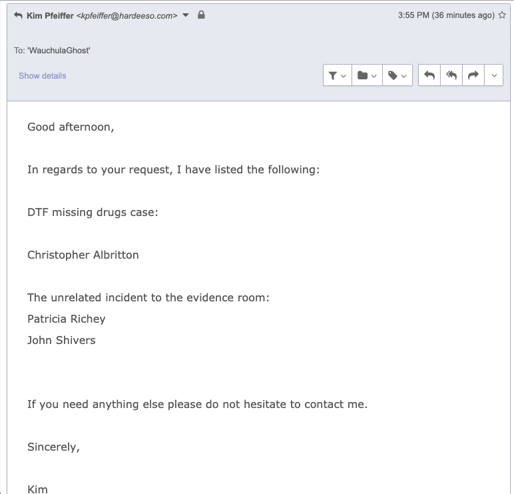
Task: Click the name Christopher Albritton in the body
Action: pyautogui.click(x=83, y=255)
